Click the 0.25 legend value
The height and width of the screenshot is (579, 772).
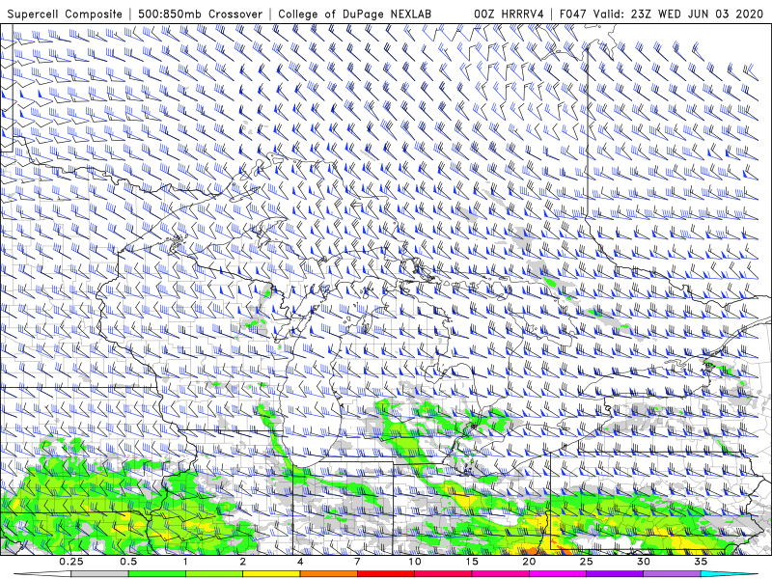tap(71, 562)
